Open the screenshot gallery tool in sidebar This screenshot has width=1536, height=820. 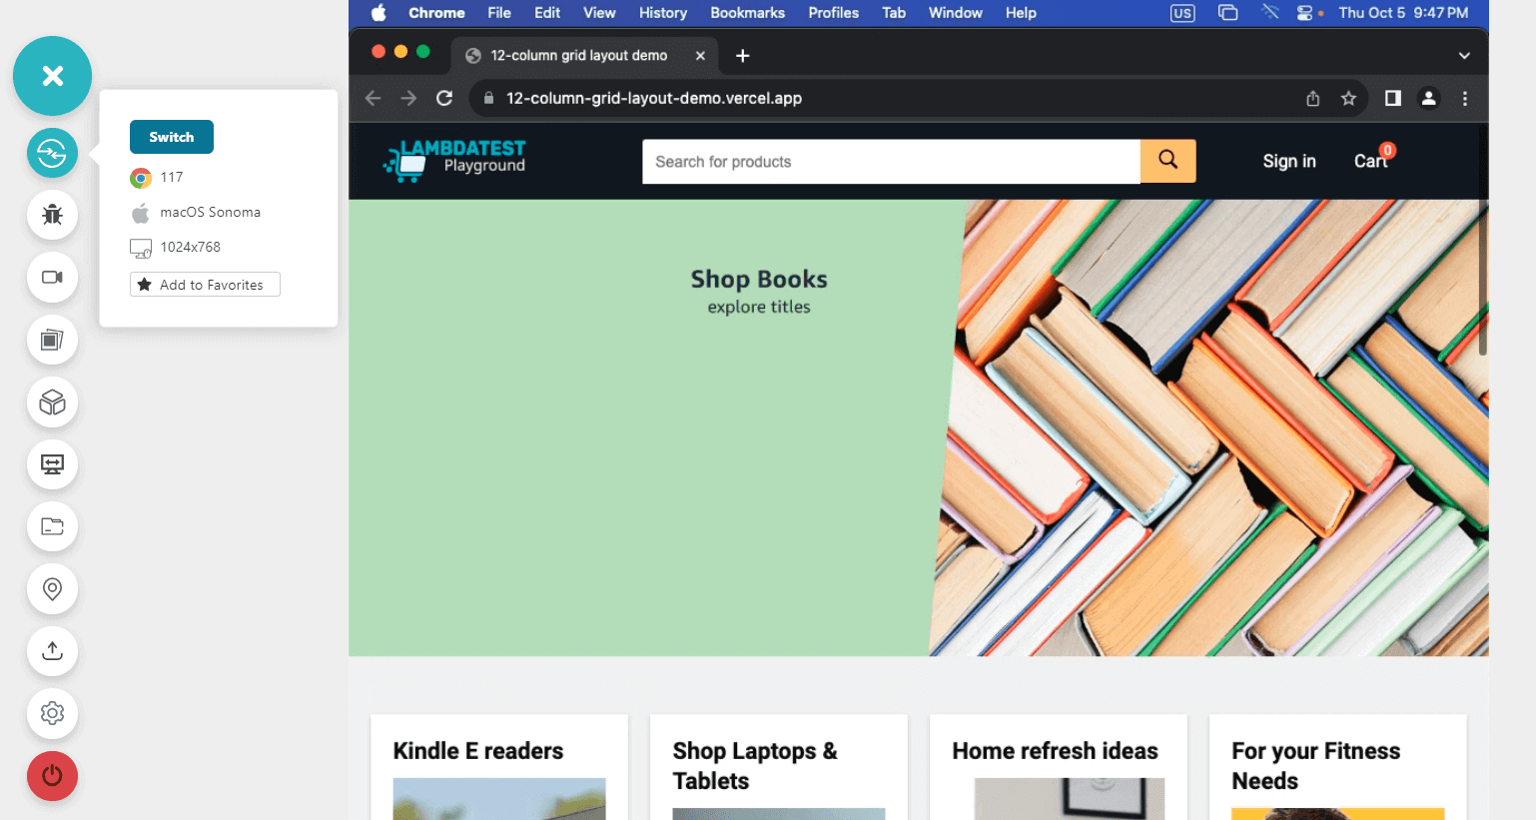(x=52, y=340)
